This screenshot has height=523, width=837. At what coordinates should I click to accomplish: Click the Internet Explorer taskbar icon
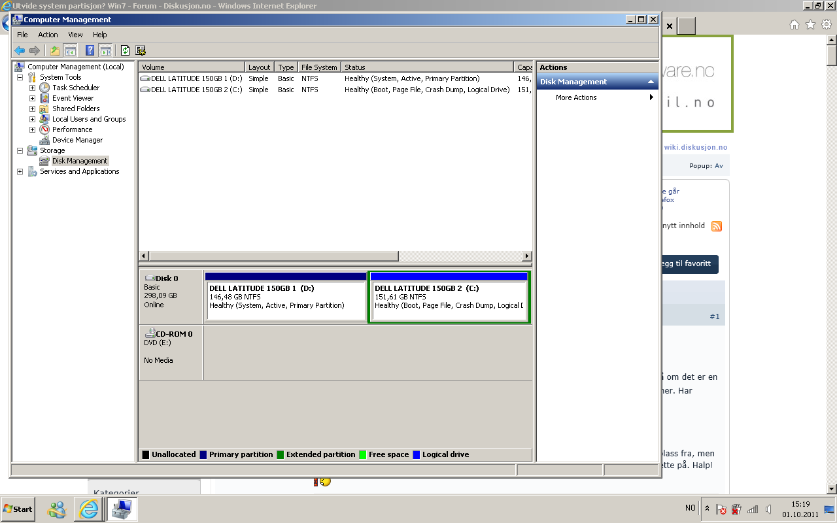point(88,509)
